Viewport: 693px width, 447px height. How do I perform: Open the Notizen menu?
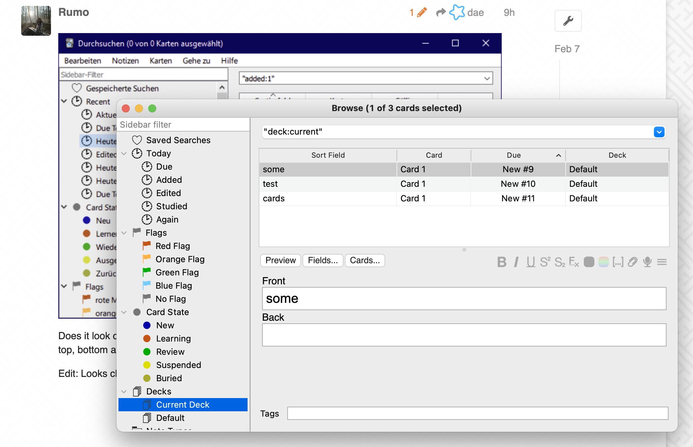pyautogui.click(x=125, y=61)
